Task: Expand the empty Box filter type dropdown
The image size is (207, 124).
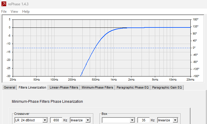Action: pyautogui.click(x=132, y=120)
